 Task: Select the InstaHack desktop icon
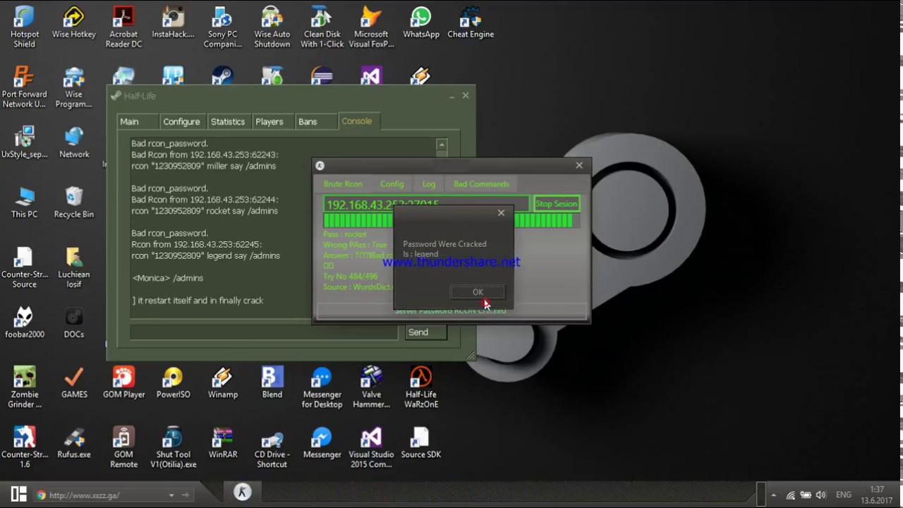coord(173,23)
